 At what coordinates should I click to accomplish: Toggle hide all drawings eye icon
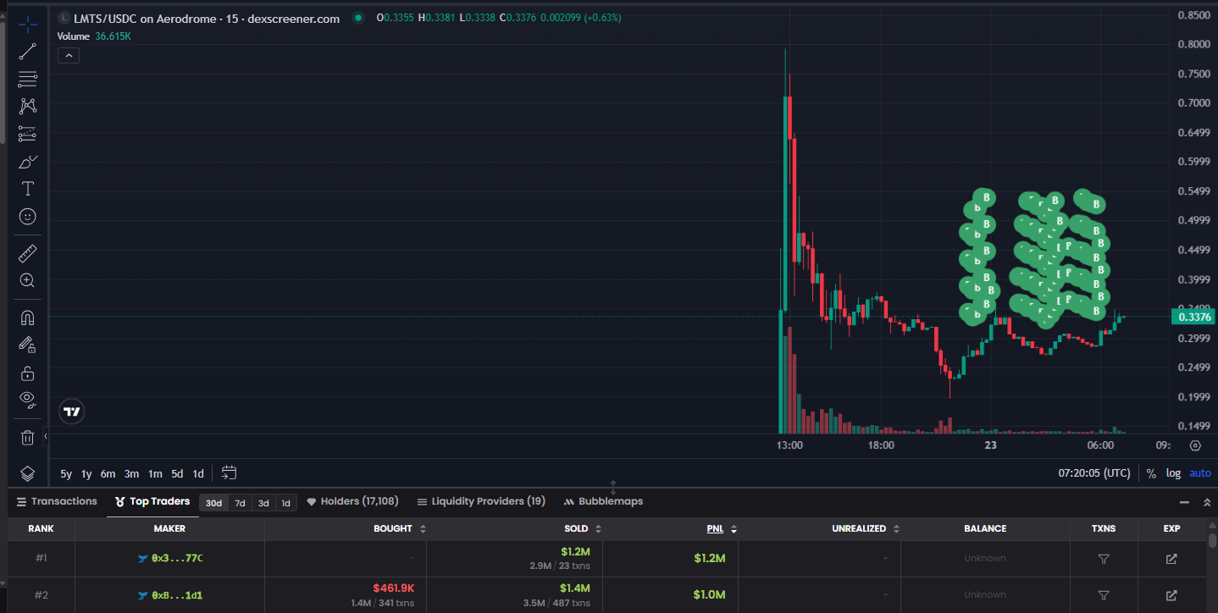click(x=27, y=400)
